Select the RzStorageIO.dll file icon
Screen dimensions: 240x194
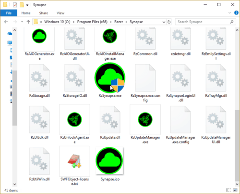tap(74, 78)
